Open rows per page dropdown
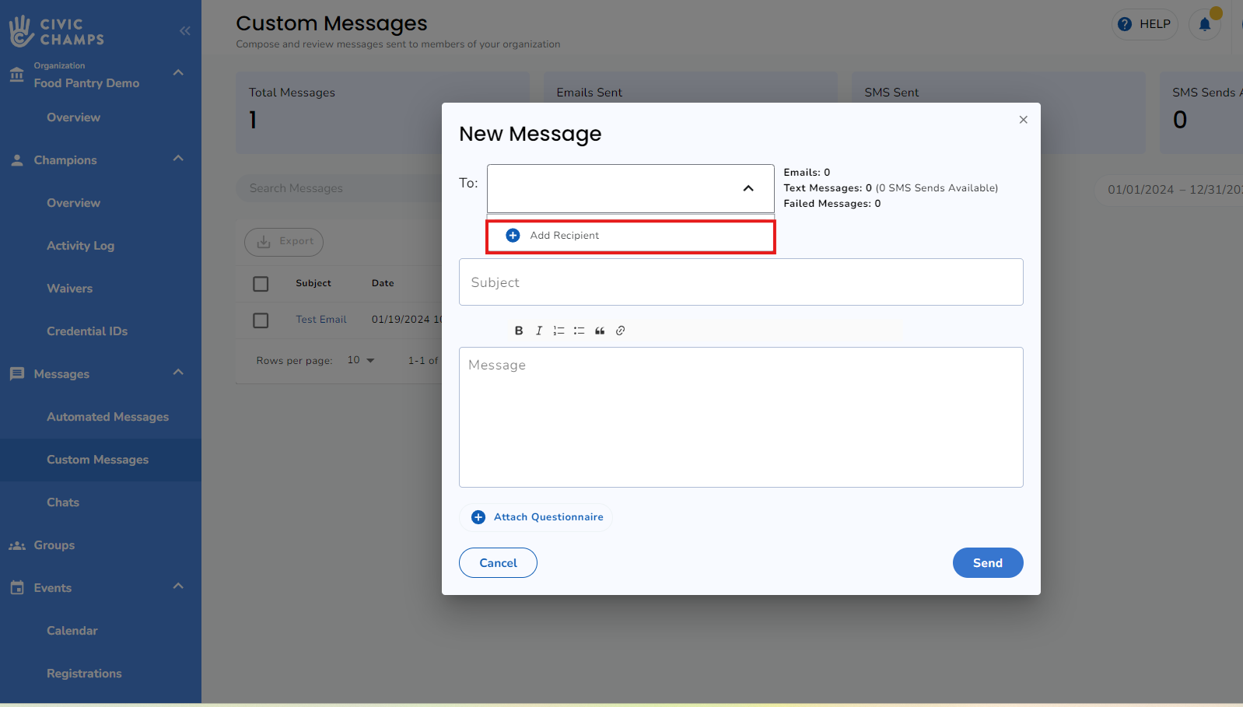This screenshot has height=707, width=1243. click(361, 360)
